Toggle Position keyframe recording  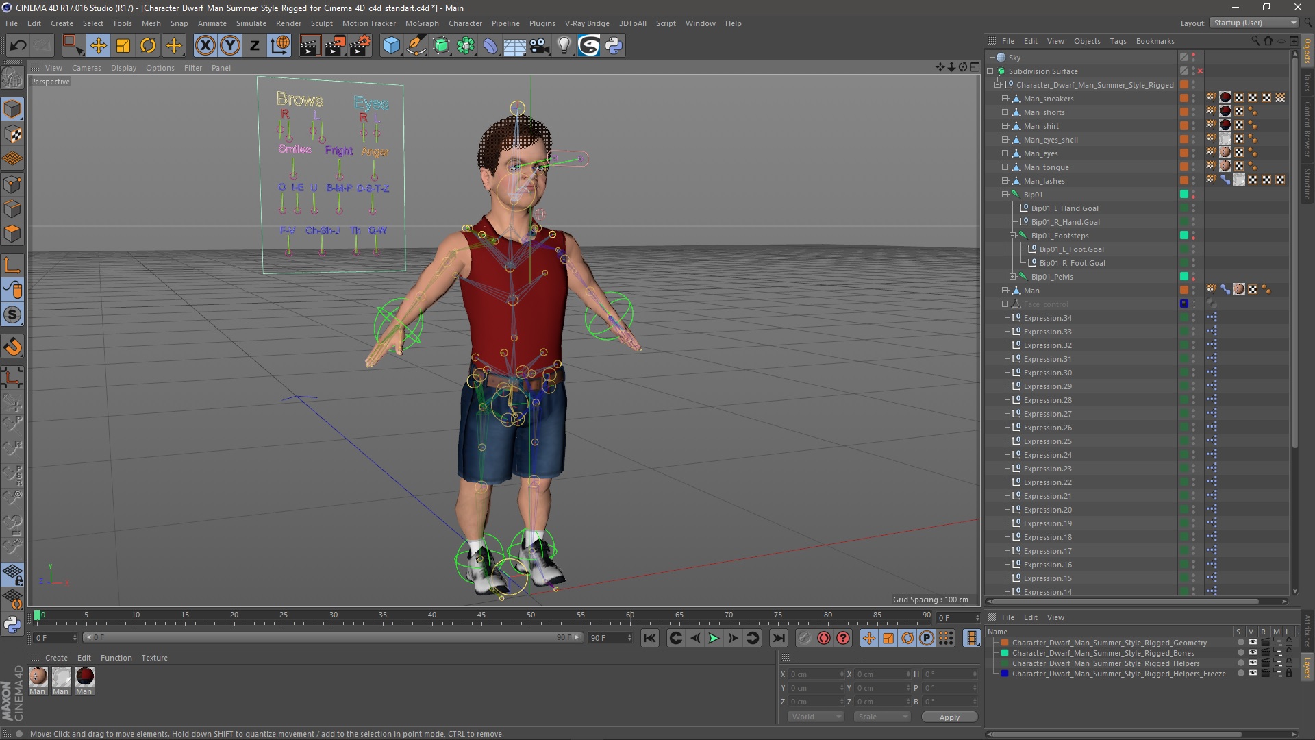pos(869,638)
